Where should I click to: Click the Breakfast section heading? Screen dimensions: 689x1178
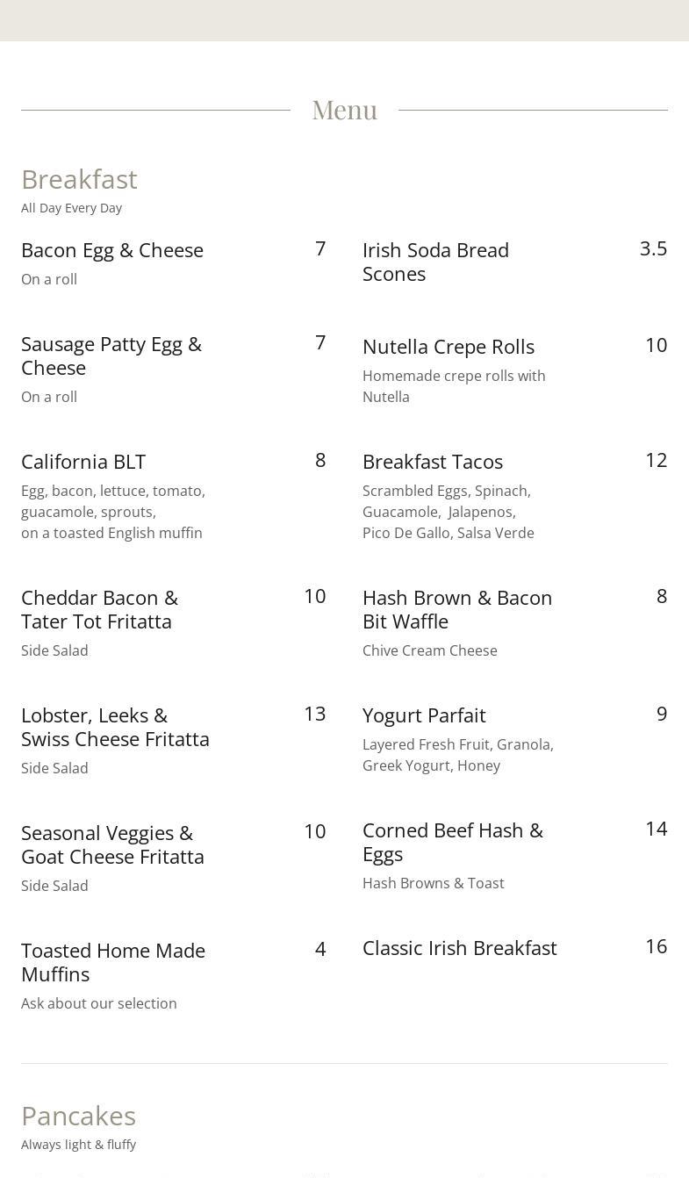click(79, 179)
